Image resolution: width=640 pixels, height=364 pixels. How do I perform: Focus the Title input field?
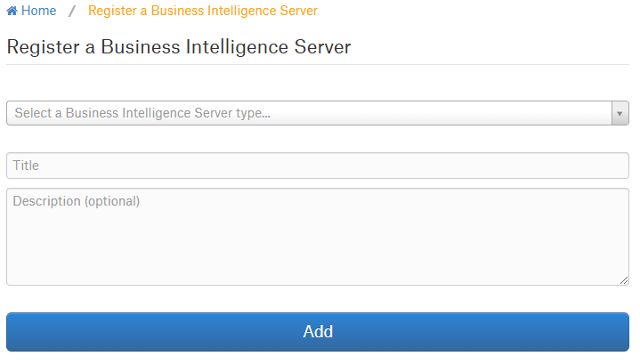tap(318, 166)
